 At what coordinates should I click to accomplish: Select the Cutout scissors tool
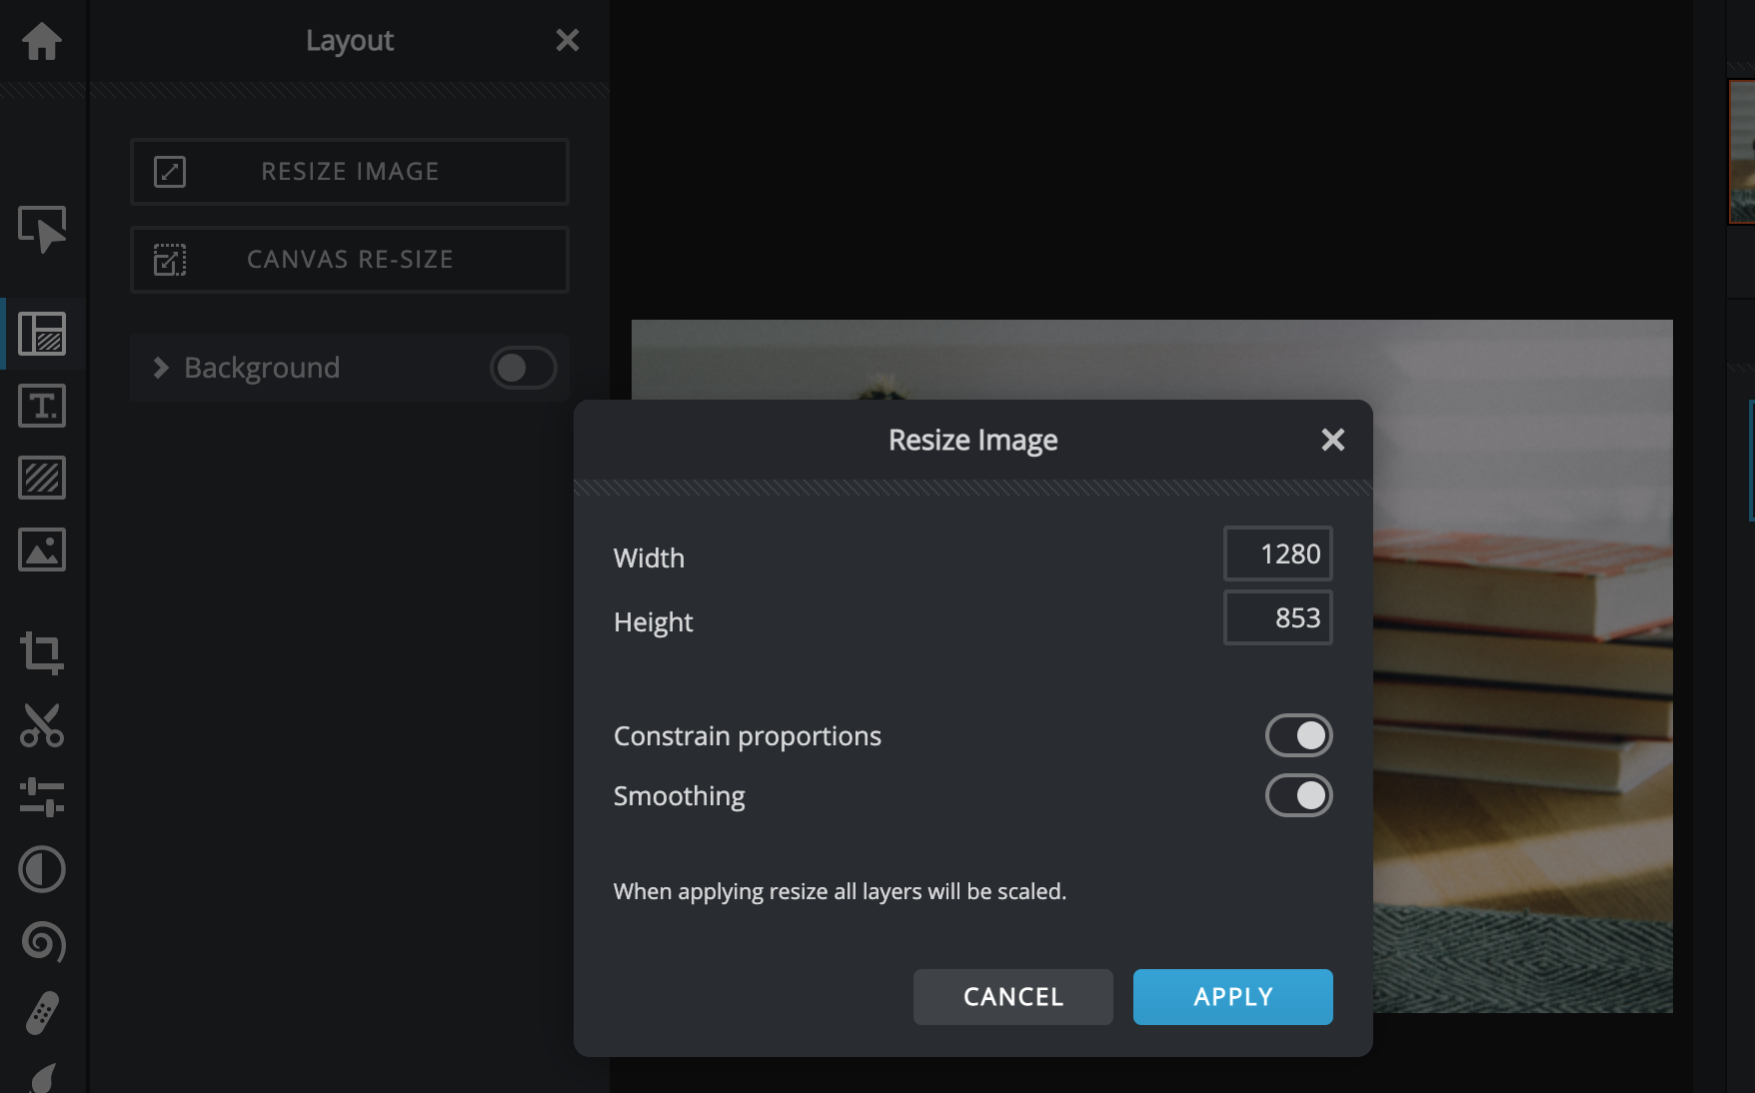tap(42, 725)
